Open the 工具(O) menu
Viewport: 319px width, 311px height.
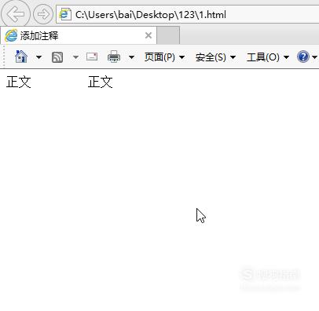pyautogui.click(x=268, y=57)
